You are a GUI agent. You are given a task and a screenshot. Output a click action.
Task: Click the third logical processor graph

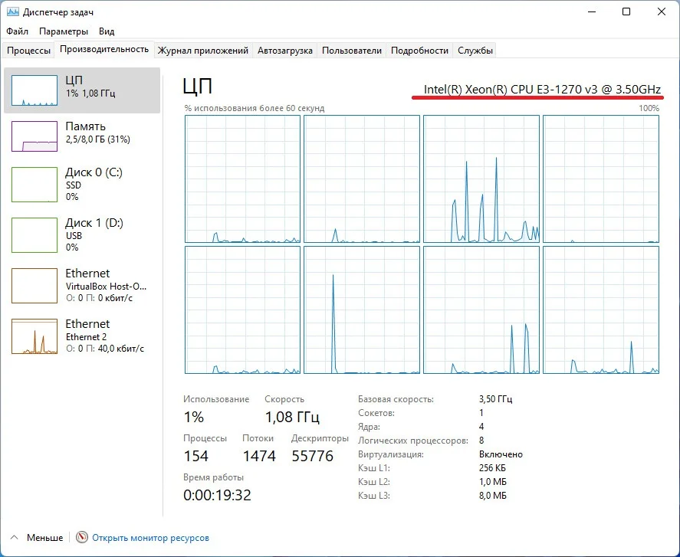(x=481, y=179)
